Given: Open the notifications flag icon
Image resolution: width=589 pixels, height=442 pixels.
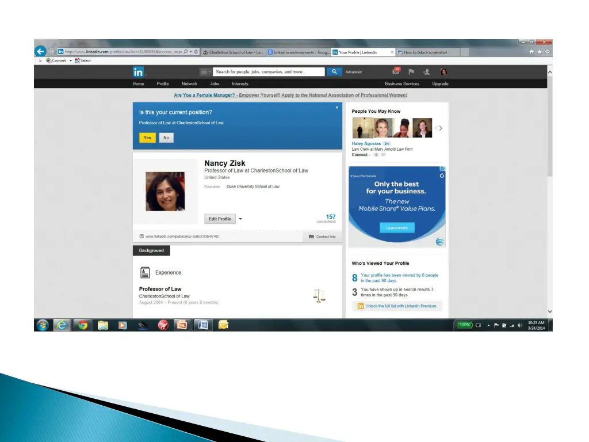Looking at the screenshot, I should (x=411, y=72).
